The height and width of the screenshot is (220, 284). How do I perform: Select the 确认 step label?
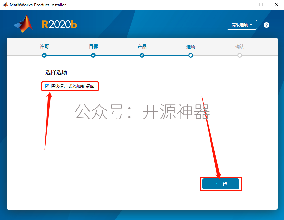[240, 46]
